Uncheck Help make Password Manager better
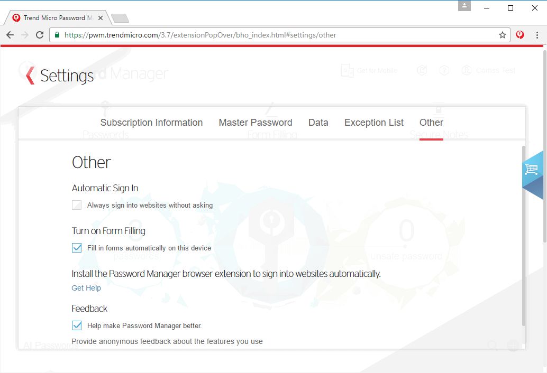The width and height of the screenshot is (547, 373). [77, 325]
